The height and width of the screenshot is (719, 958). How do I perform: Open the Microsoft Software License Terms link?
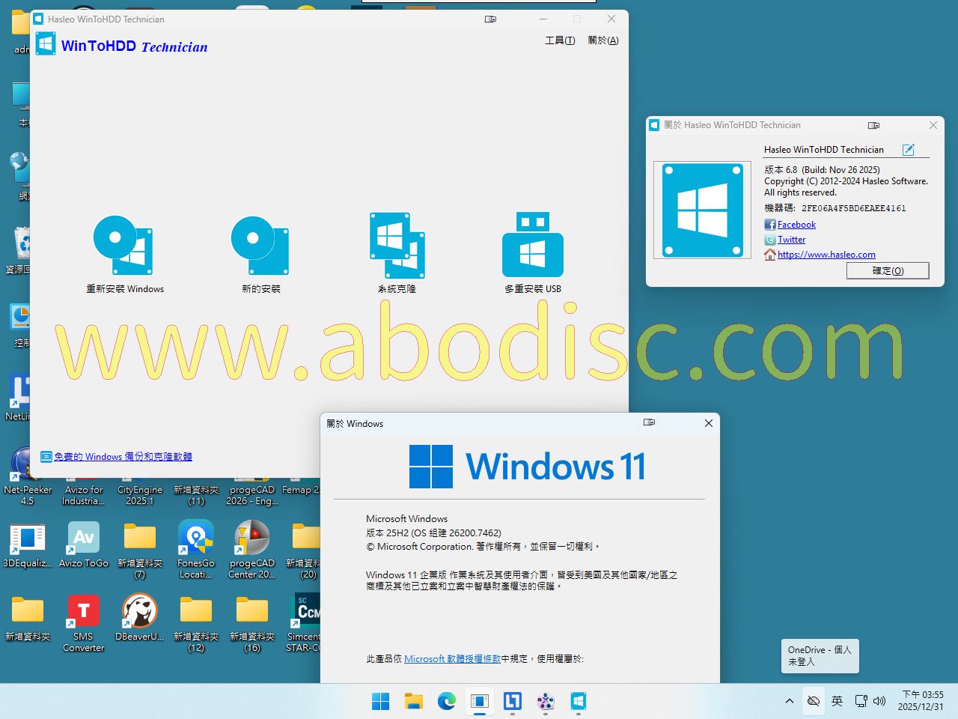(452, 659)
